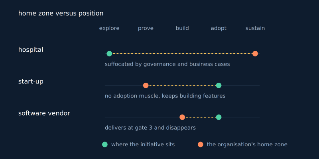This screenshot has width=319, height=159.
Task: Click 'where the initiative sits' legend label
Action: click(143, 144)
